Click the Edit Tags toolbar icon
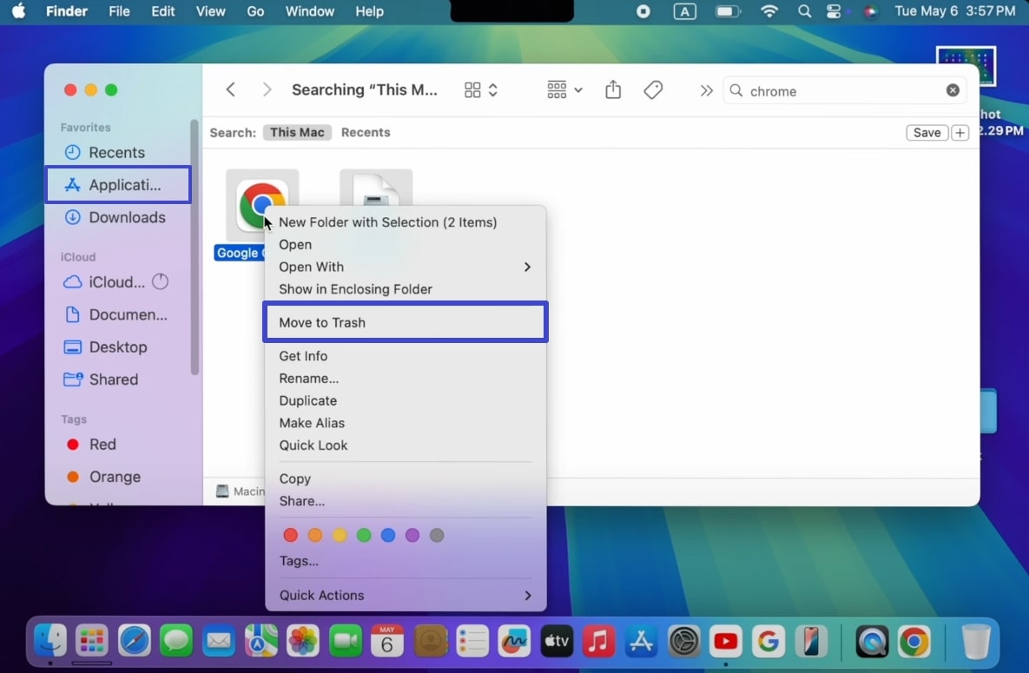Screen dimensions: 1029x673 653,90
